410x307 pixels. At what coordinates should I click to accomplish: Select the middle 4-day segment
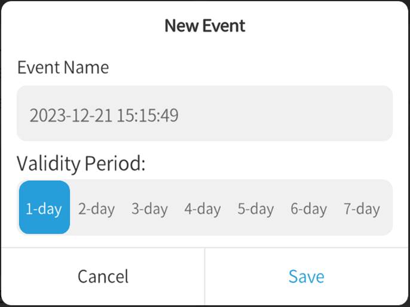coord(203,208)
